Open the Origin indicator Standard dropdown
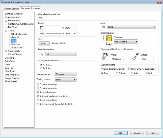This screenshot has height=138, width=163. coord(126,42)
